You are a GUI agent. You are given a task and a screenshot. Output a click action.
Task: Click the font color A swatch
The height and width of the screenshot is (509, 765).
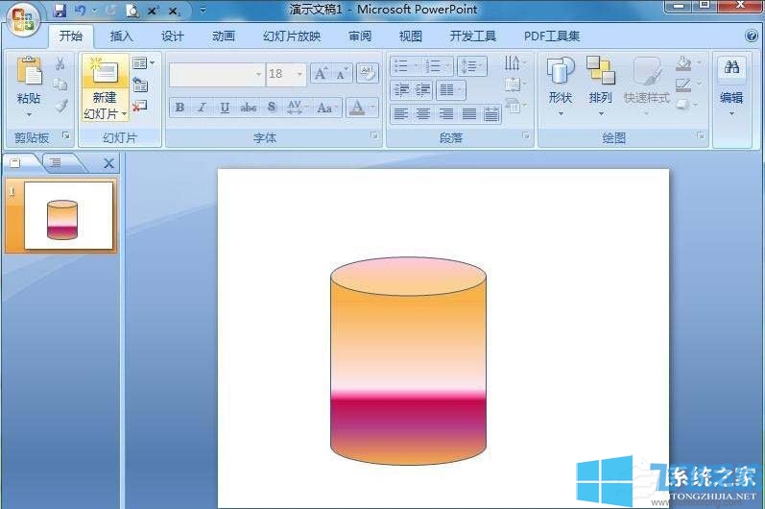(357, 108)
